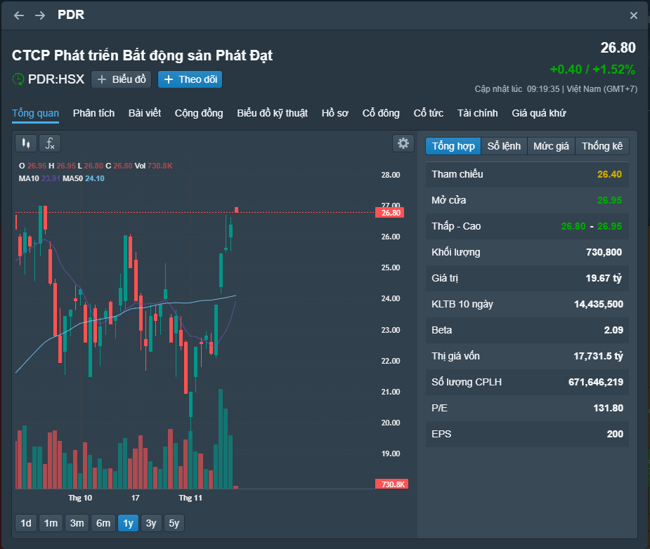
Task: Open the Phân tích tab
Action: click(93, 113)
